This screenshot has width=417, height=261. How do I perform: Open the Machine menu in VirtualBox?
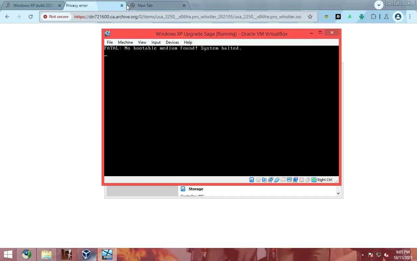coord(125,42)
